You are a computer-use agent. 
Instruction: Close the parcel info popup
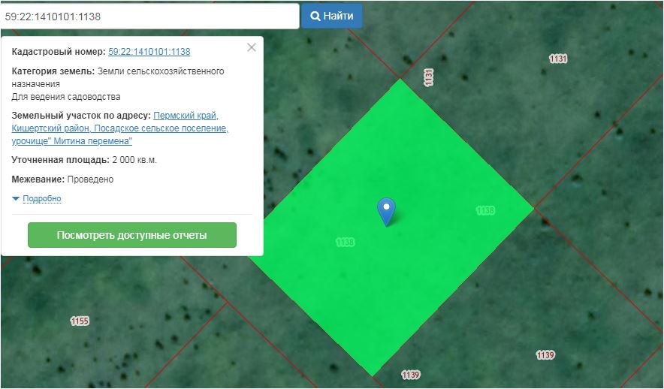252,47
